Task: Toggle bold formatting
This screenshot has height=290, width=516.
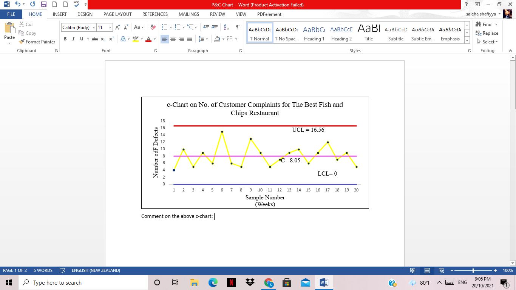Action: [65, 39]
